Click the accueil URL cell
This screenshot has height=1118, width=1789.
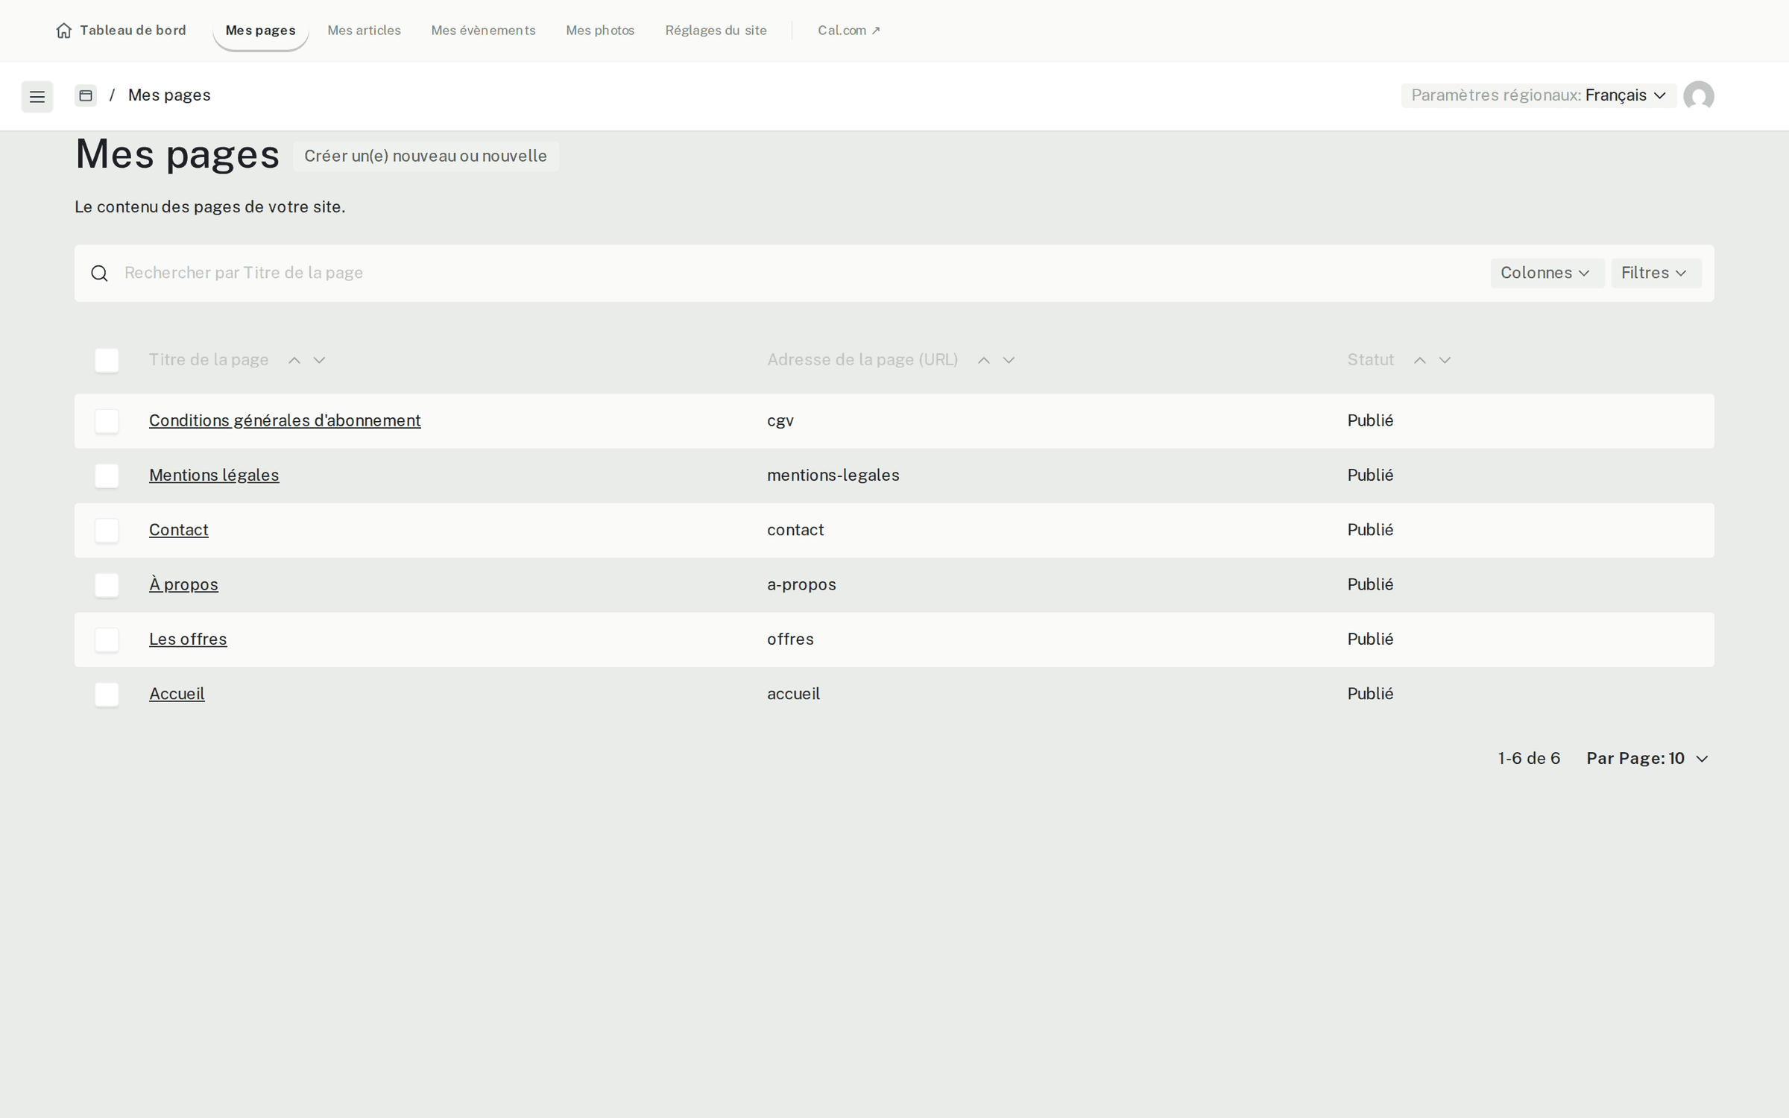click(x=793, y=694)
